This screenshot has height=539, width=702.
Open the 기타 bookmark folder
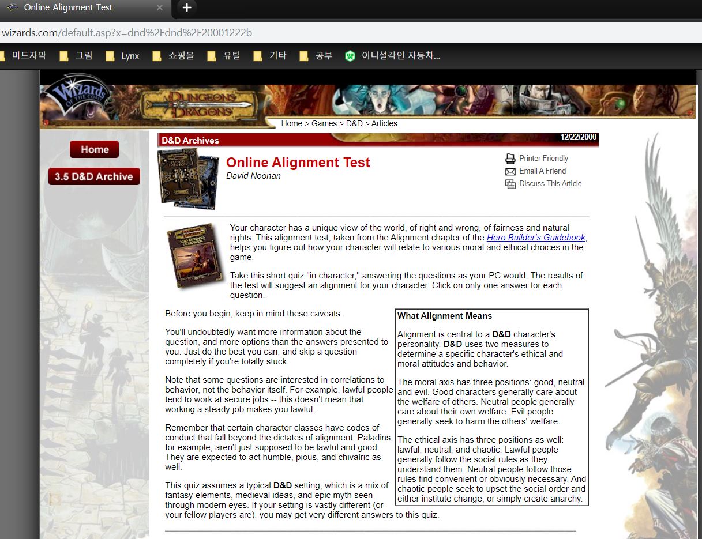(x=270, y=56)
